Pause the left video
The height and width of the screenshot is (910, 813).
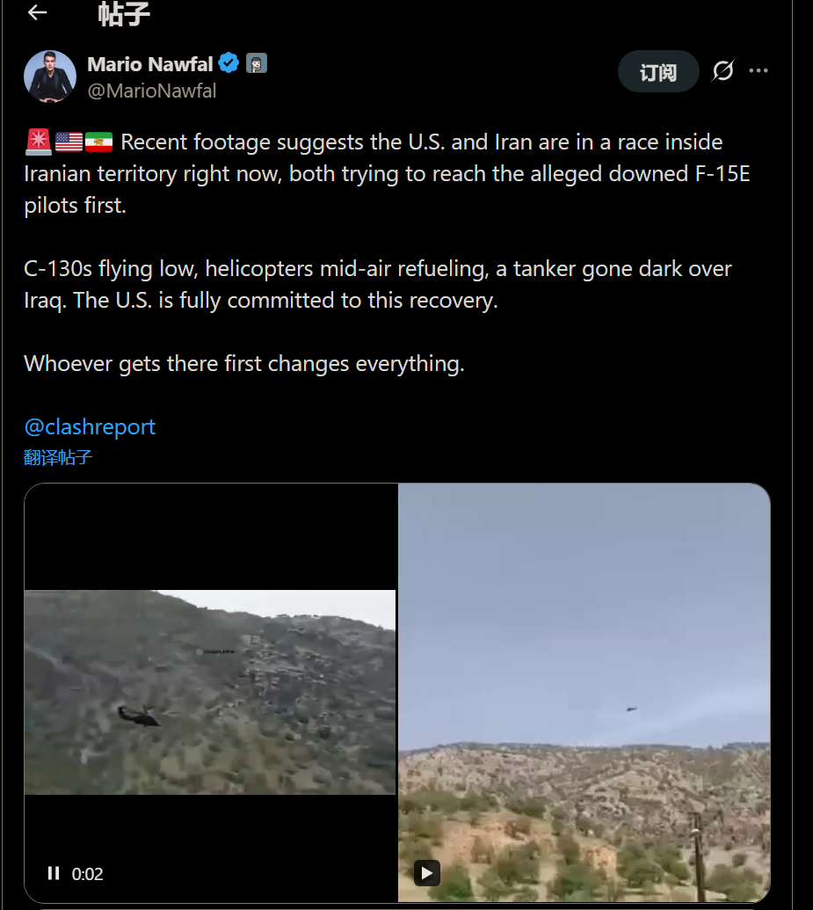(54, 873)
